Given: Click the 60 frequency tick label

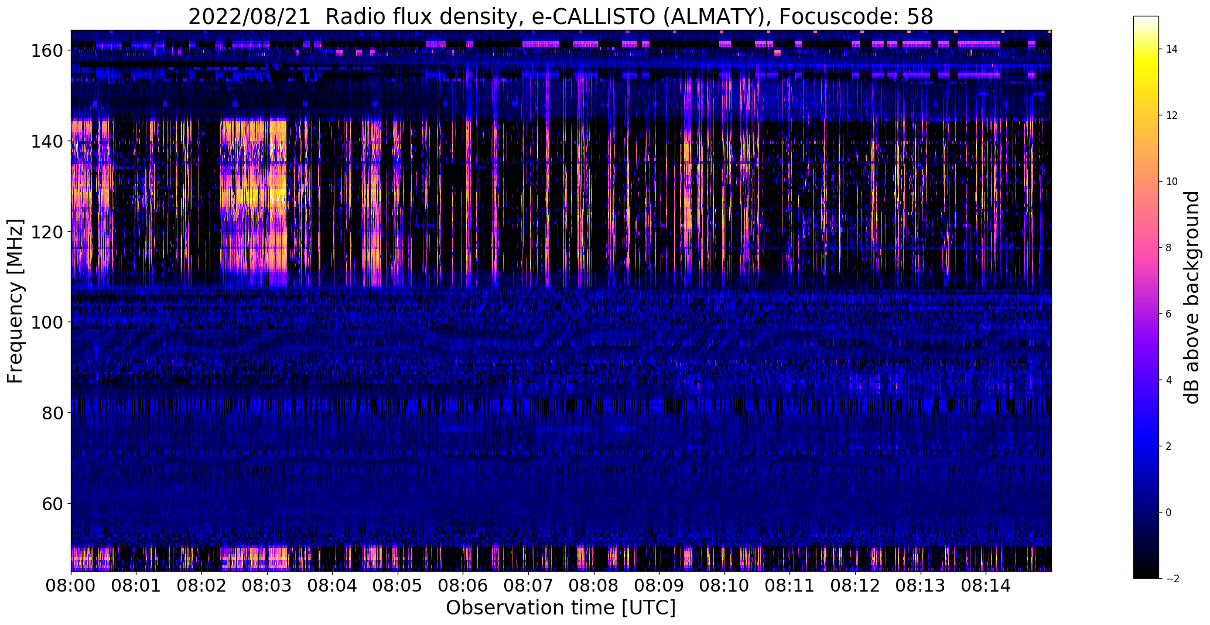Looking at the screenshot, I should click(x=52, y=503).
